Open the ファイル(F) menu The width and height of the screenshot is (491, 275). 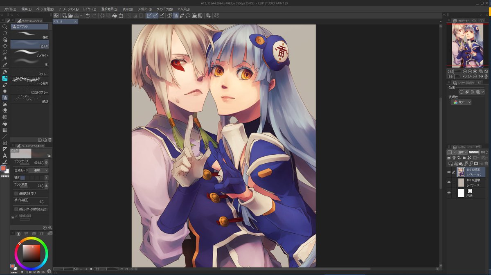[10, 9]
